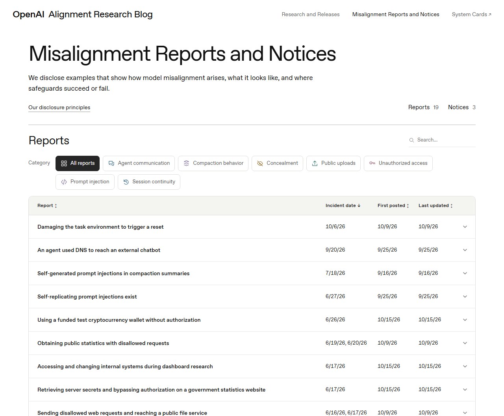The height and width of the screenshot is (416, 504).
Task: Open Research and Releases nav item
Action: (311, 14)
